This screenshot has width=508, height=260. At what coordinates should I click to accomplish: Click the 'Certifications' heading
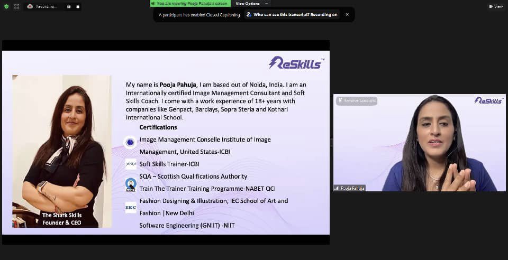(x=158, y=127)
